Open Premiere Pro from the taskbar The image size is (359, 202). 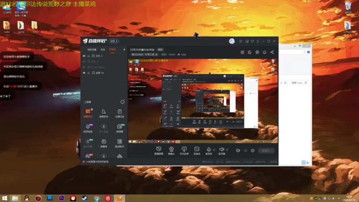(x=61, y=198)
